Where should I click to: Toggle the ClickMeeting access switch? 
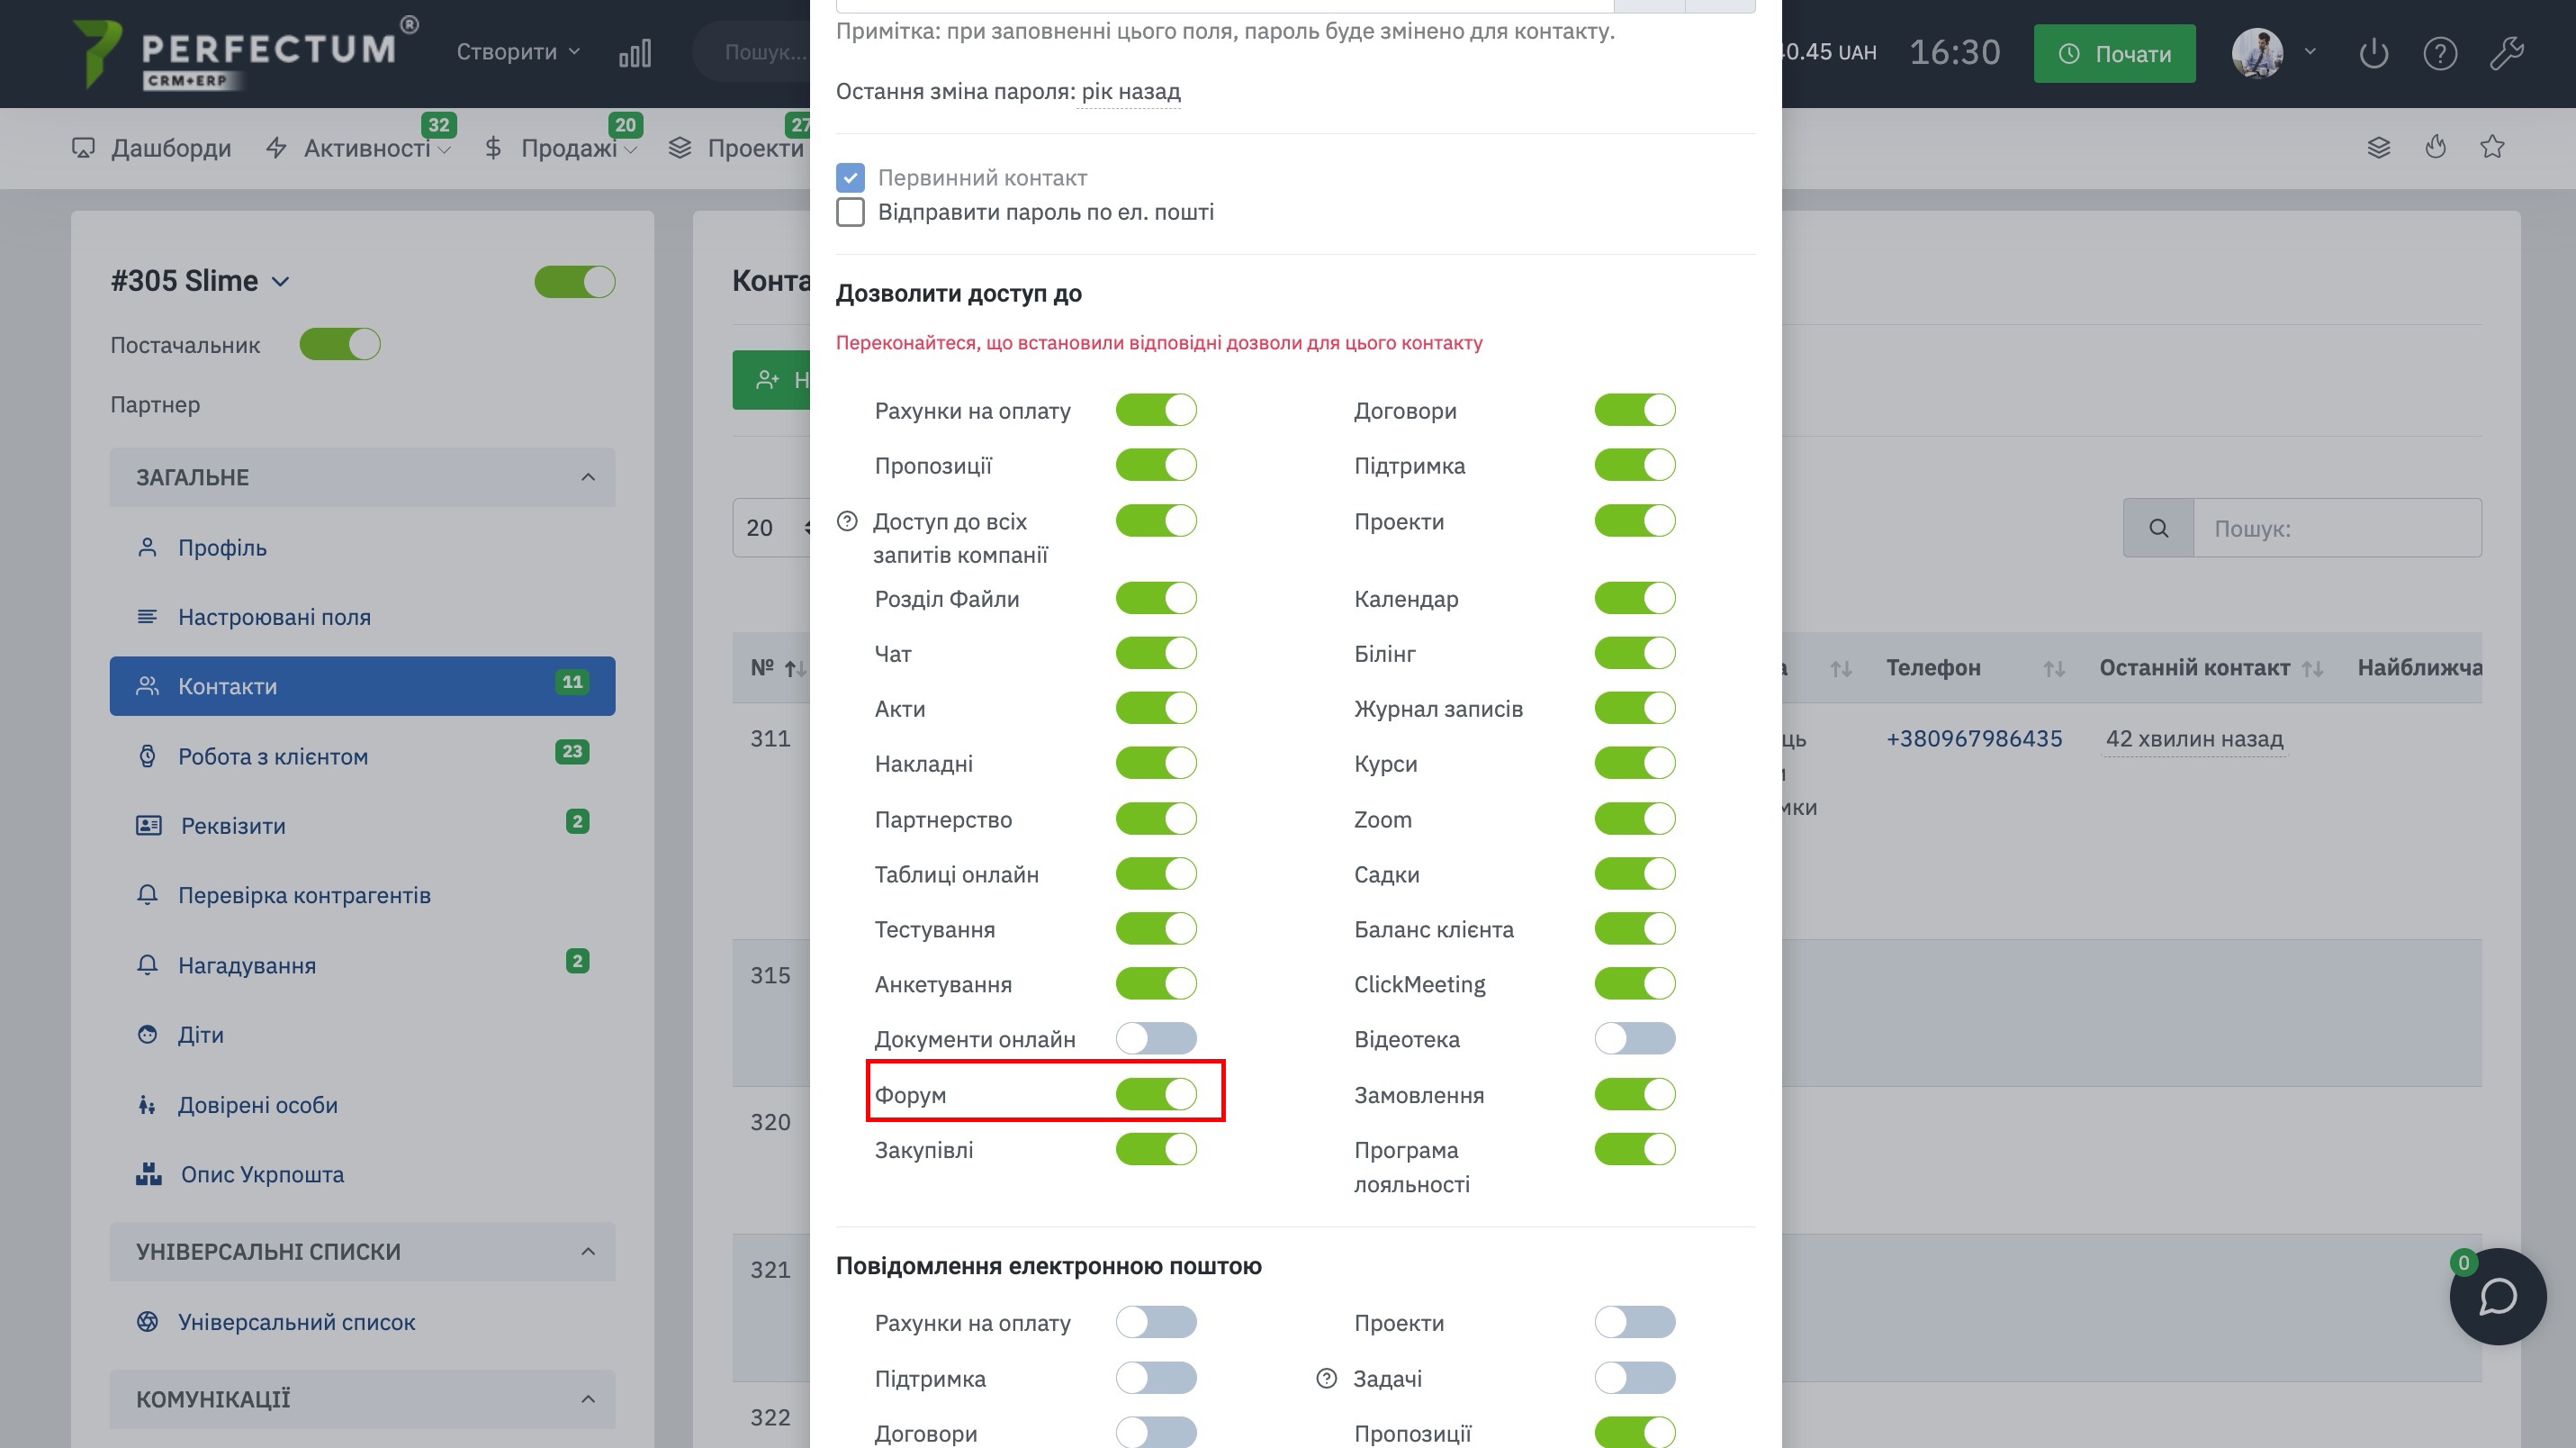[x=1635, y=983]
